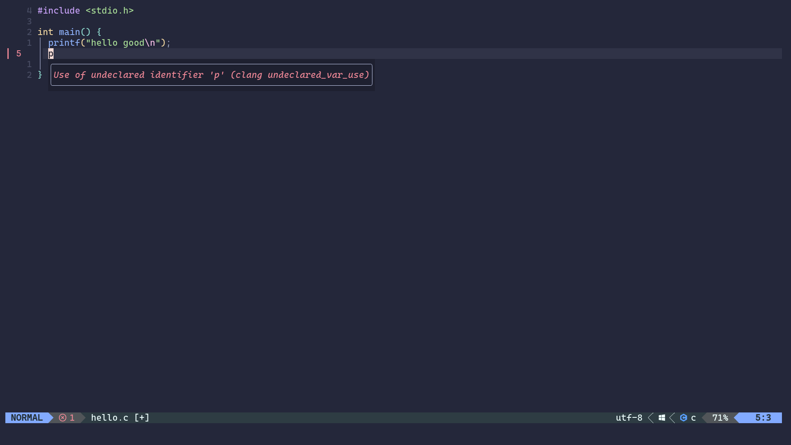
Task: Toggle the modified indicator [+] next to hello.c
Action: (142, 418)
